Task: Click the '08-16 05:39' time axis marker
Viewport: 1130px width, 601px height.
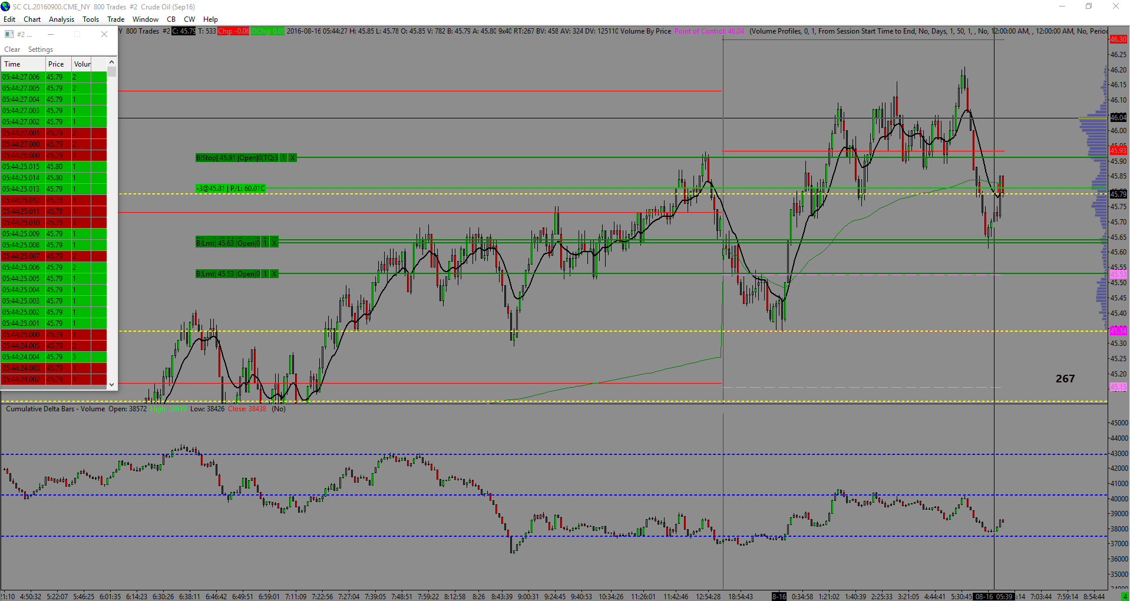Action: pyautogui.click(x=994, y=597)
